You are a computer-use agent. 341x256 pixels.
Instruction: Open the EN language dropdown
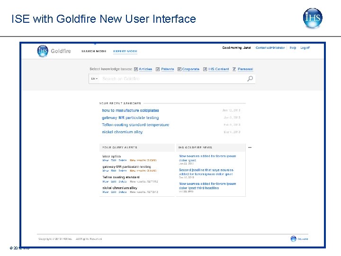click(94, 79)
